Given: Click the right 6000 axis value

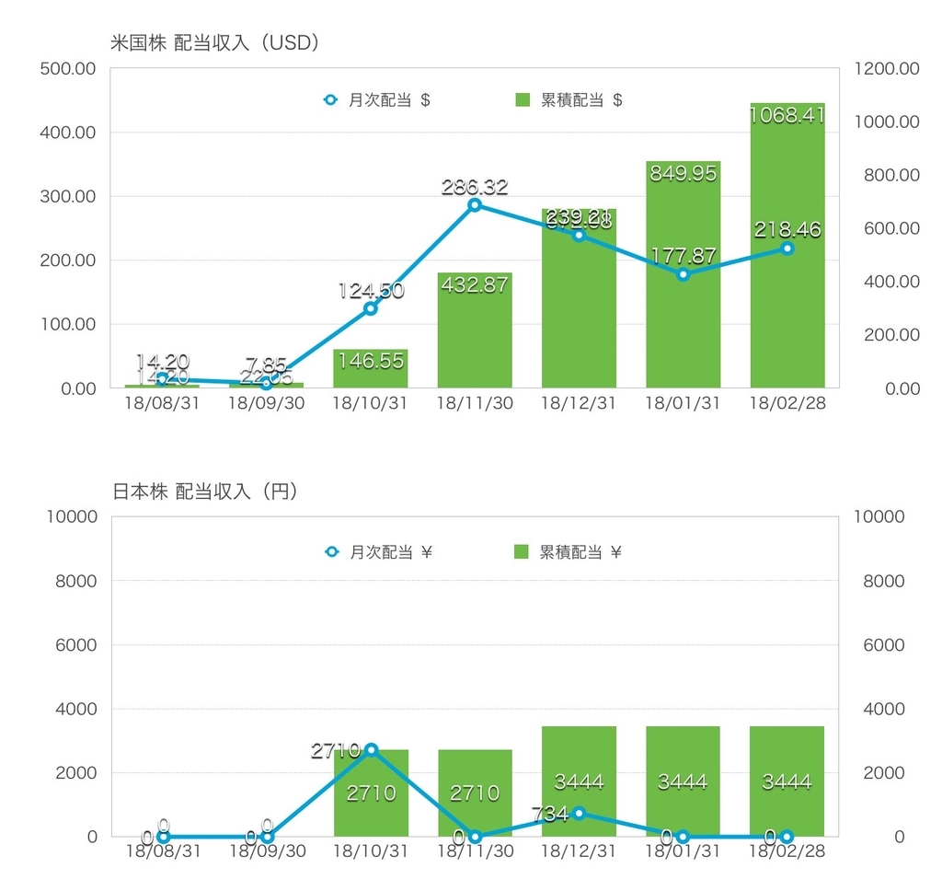Looking at the screenshot, I should pos(884,645).
